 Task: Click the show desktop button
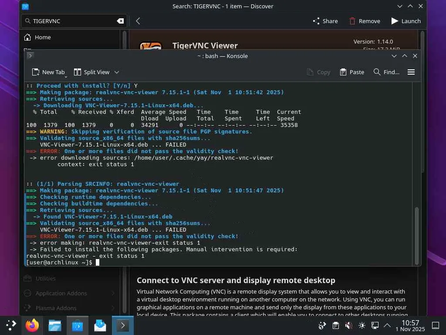(436, 325)
